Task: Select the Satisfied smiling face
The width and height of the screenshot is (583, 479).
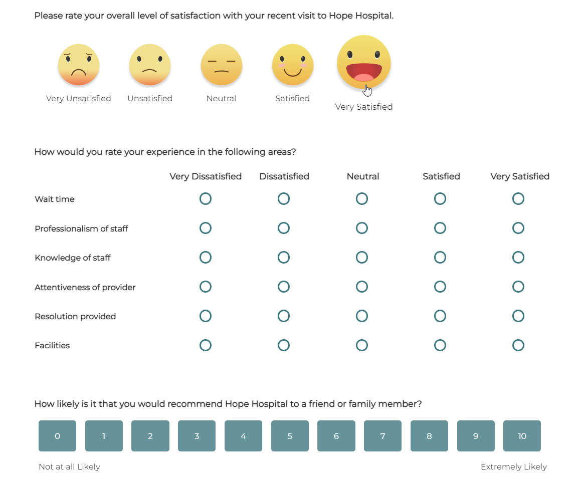Action: (293, 65)
